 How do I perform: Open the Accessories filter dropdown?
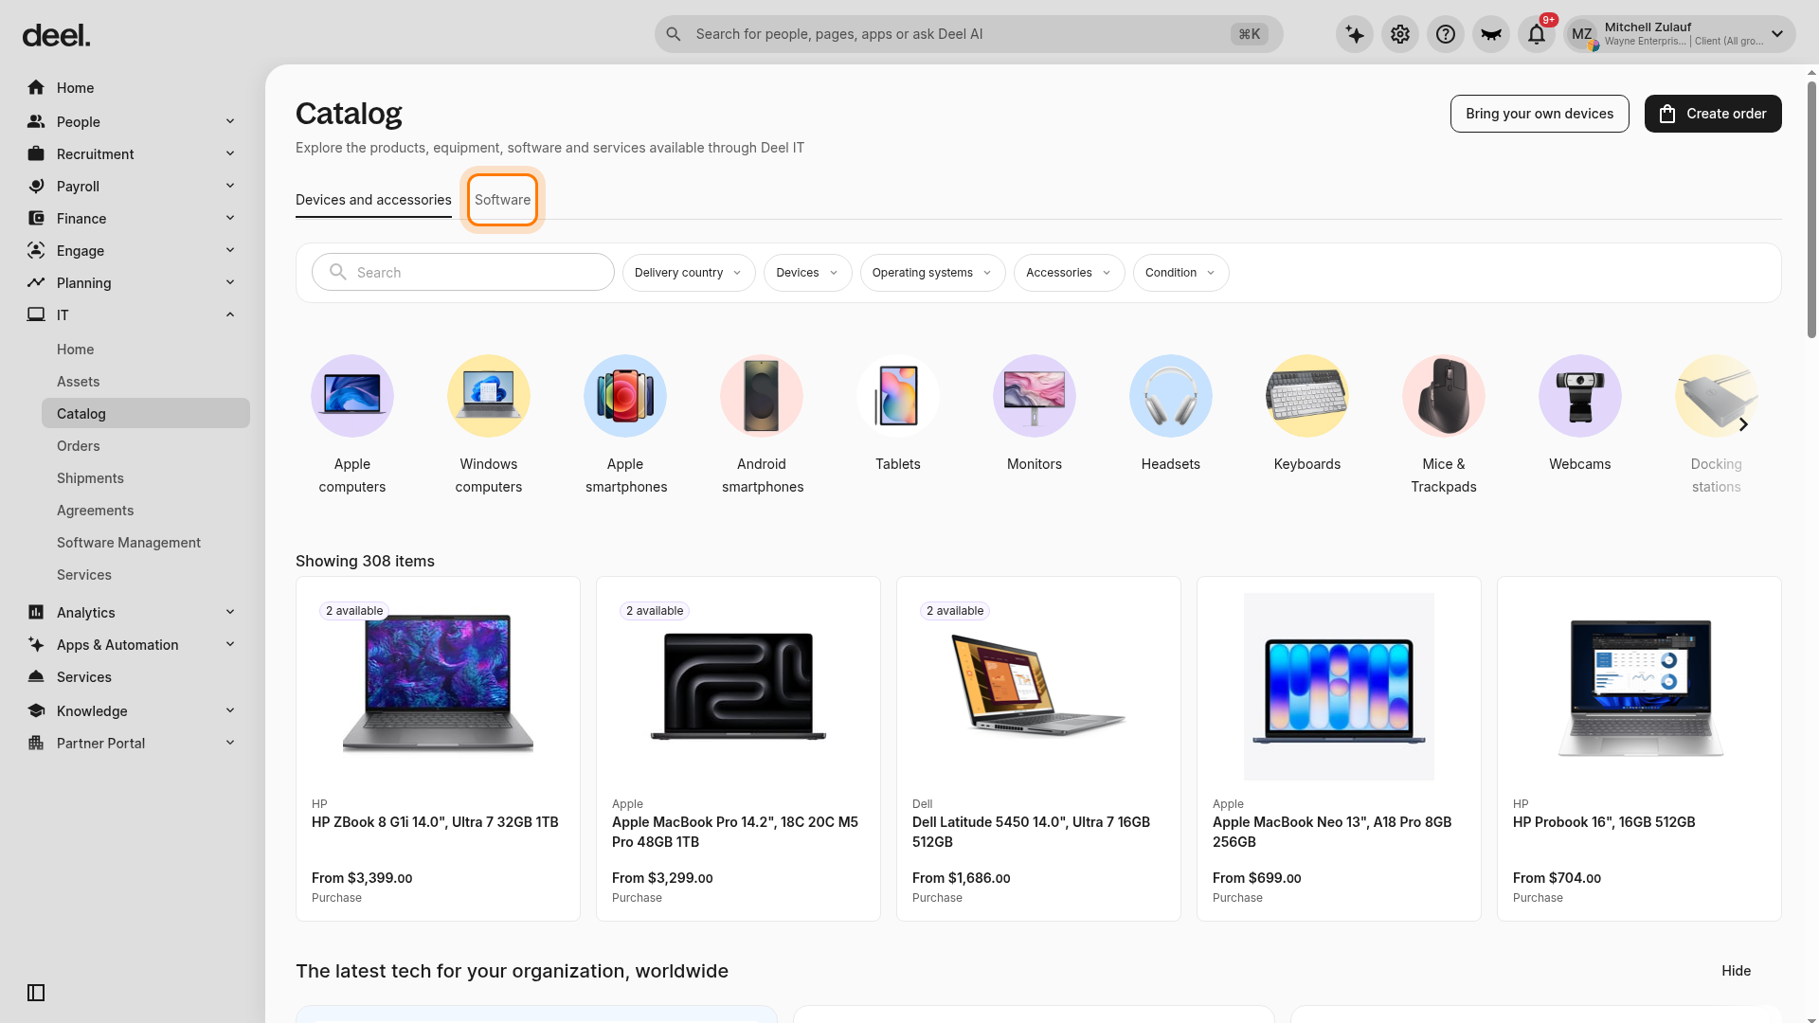1069,273
